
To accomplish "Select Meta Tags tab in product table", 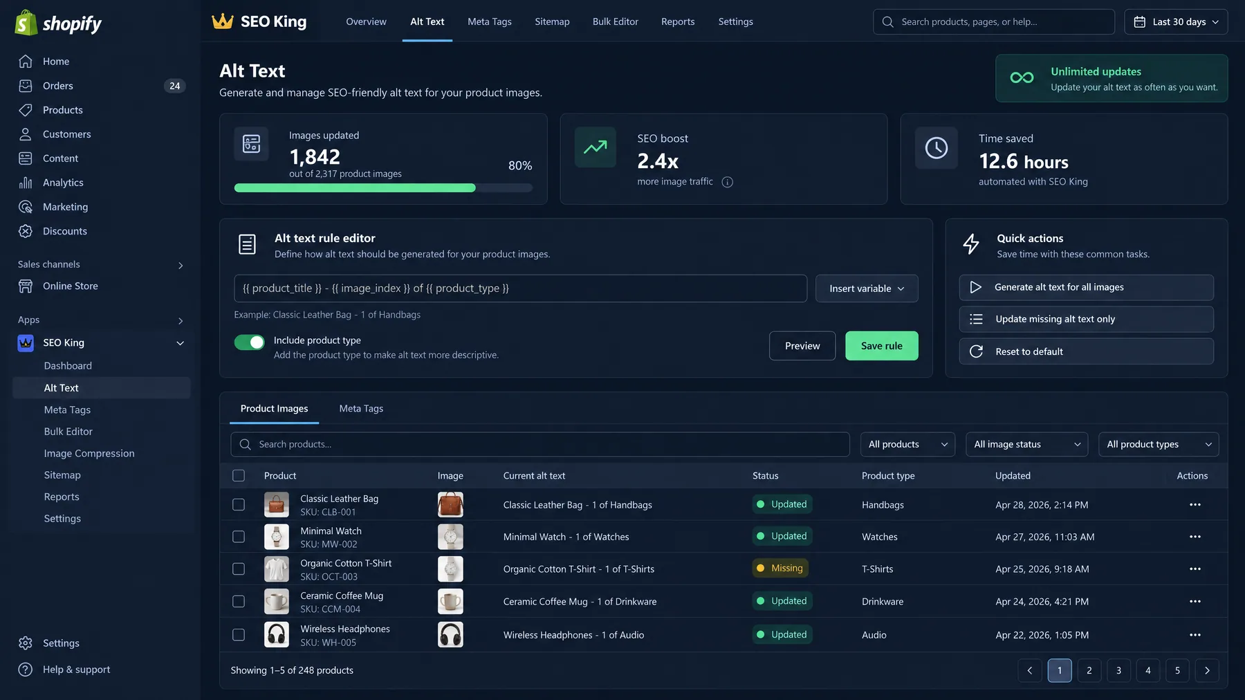I will (361, 409).
